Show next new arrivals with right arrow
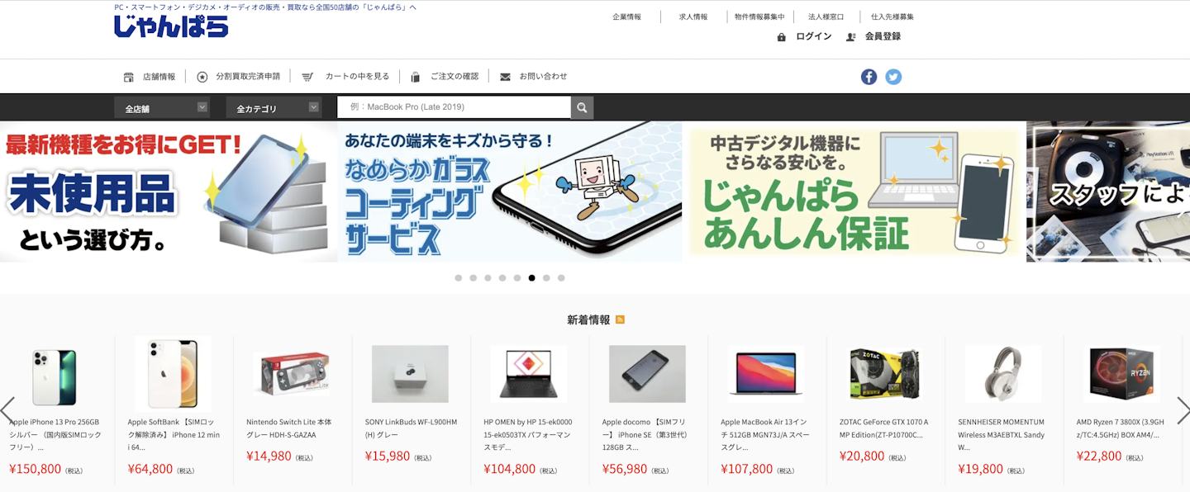 tap(1183, 410)
